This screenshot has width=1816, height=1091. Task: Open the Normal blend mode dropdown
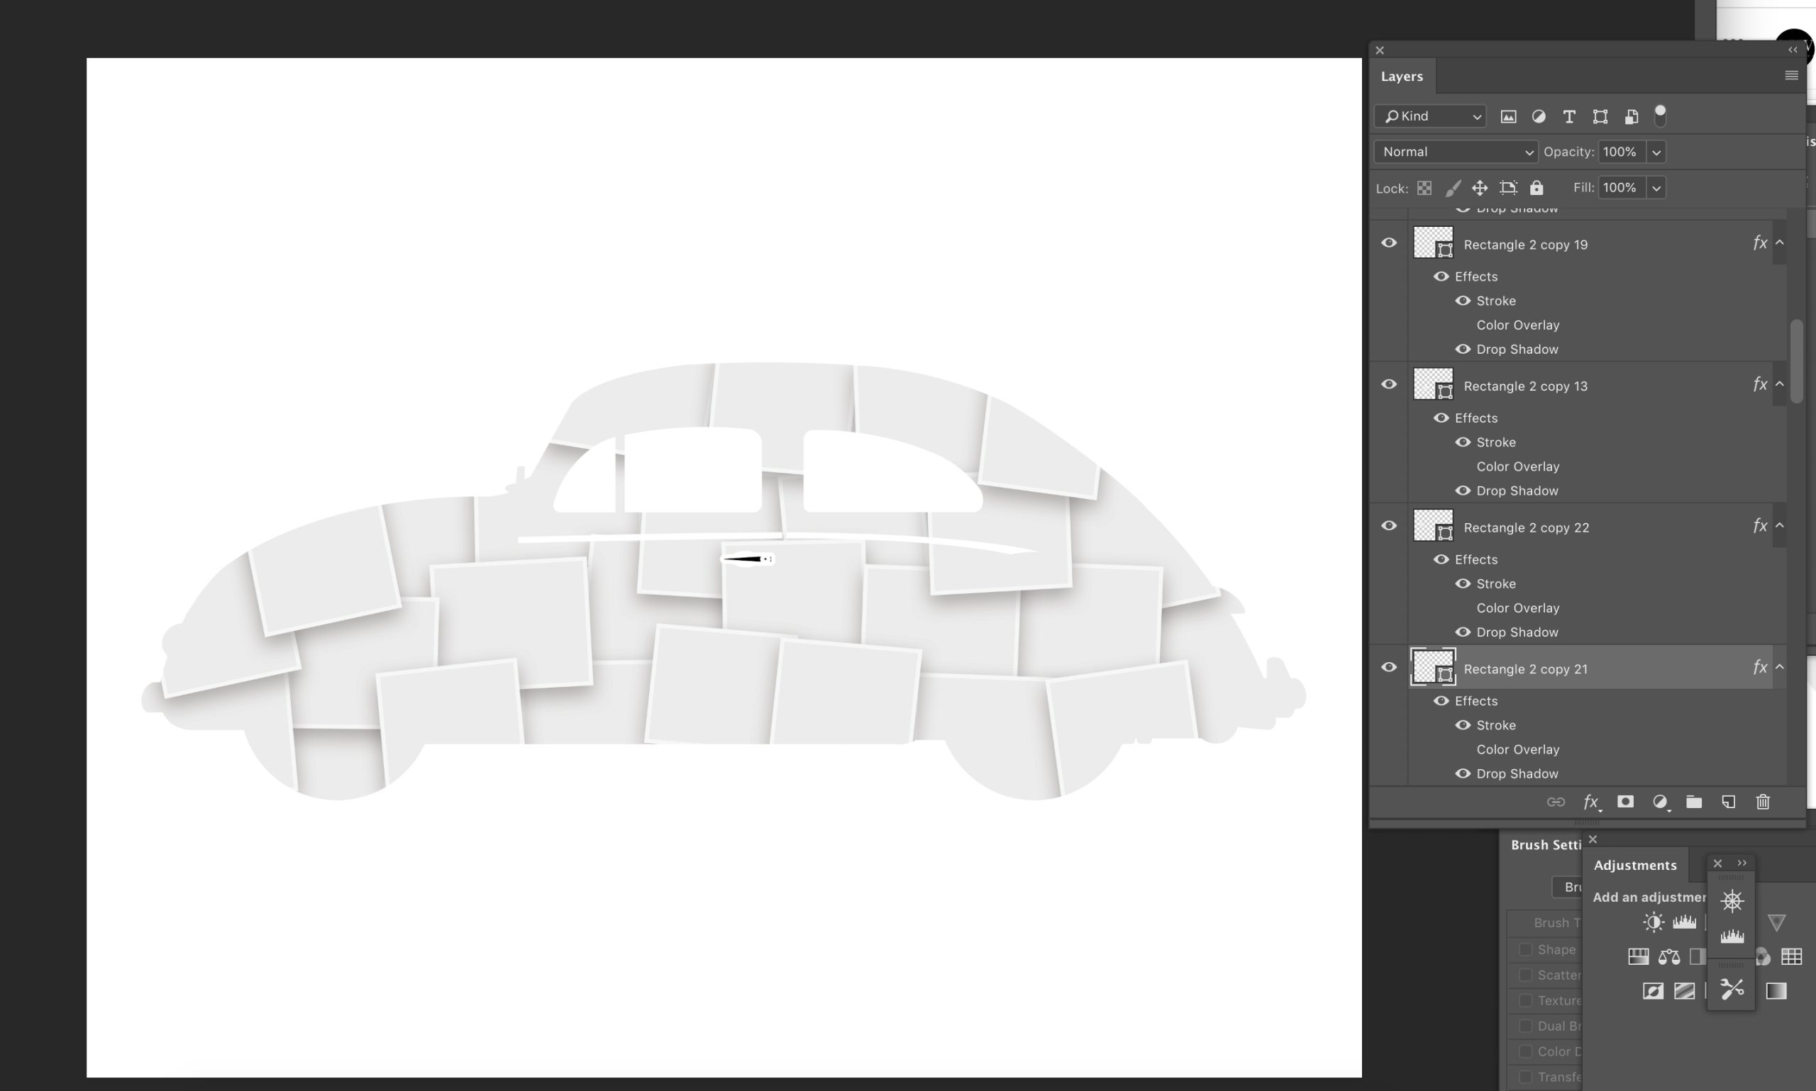pyautogui.click(x=1456, y=152)
